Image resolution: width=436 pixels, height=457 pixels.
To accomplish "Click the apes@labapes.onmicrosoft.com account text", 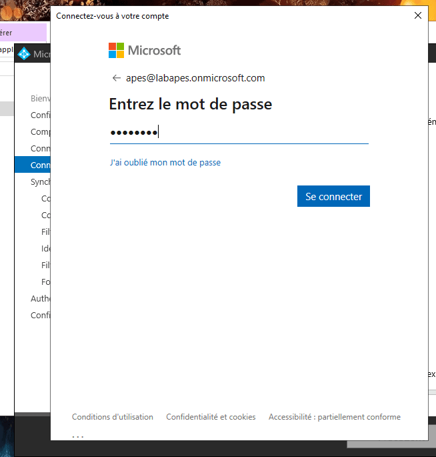I will (195, 78).
